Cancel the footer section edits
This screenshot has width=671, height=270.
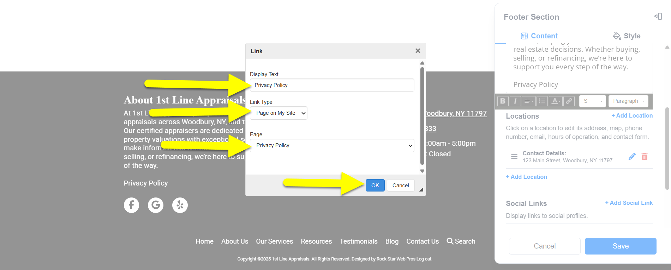tap(545, 246)
